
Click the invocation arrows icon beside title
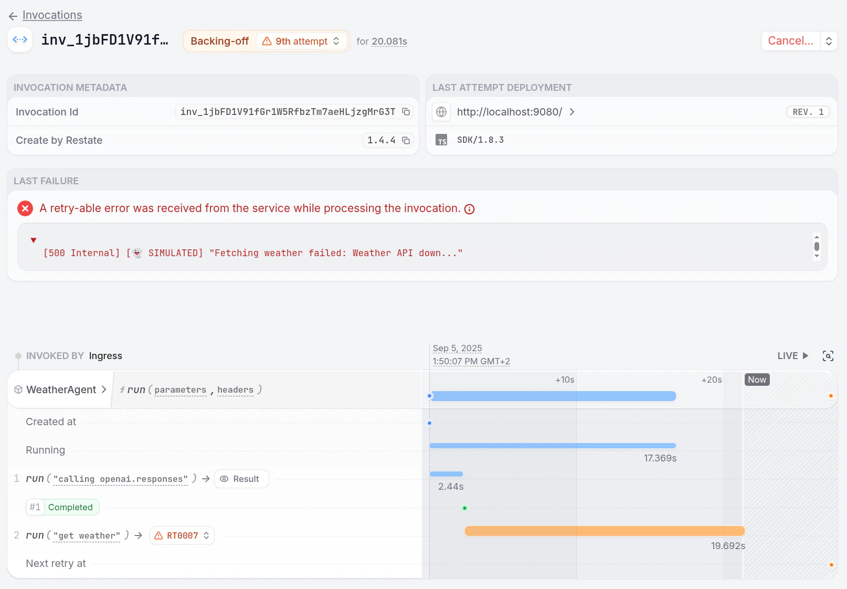coord(20,40)
